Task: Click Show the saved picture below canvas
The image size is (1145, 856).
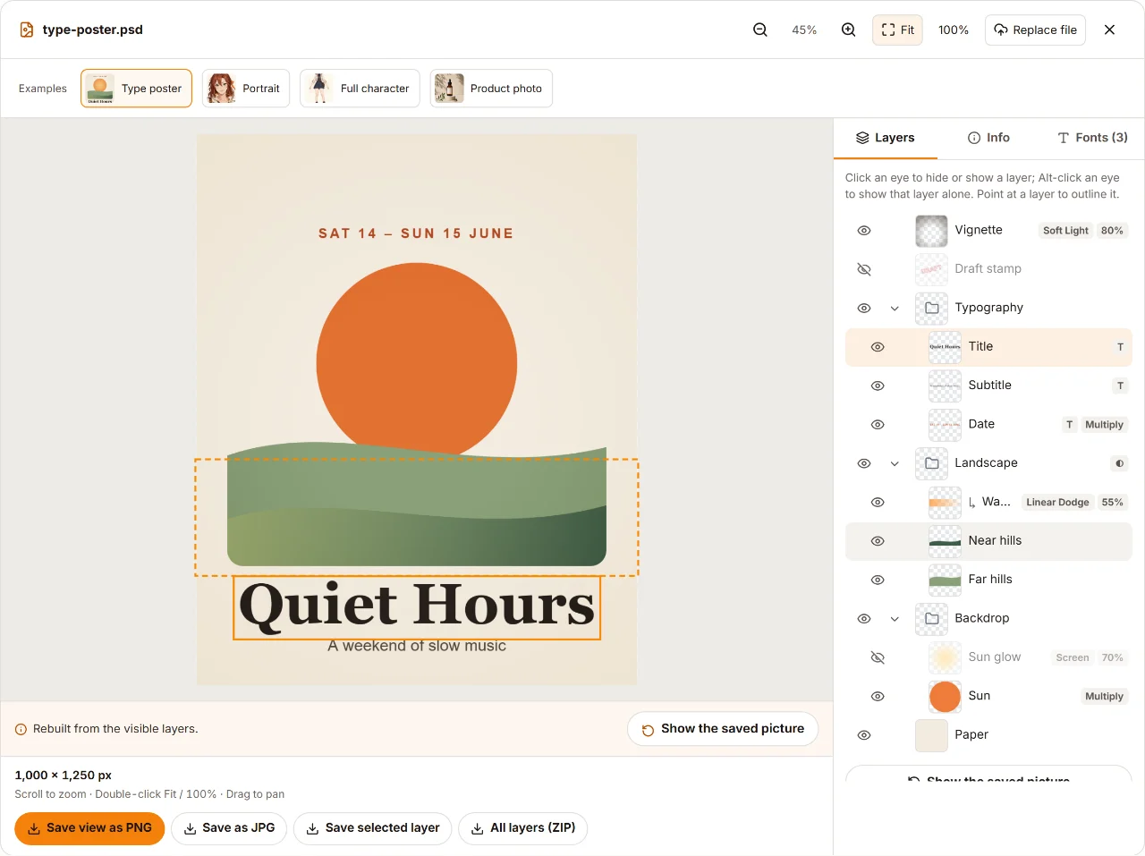Action: tap(723, 729)
